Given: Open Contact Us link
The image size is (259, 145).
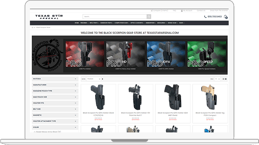Looking at the screenshot, I should [201, 11].
